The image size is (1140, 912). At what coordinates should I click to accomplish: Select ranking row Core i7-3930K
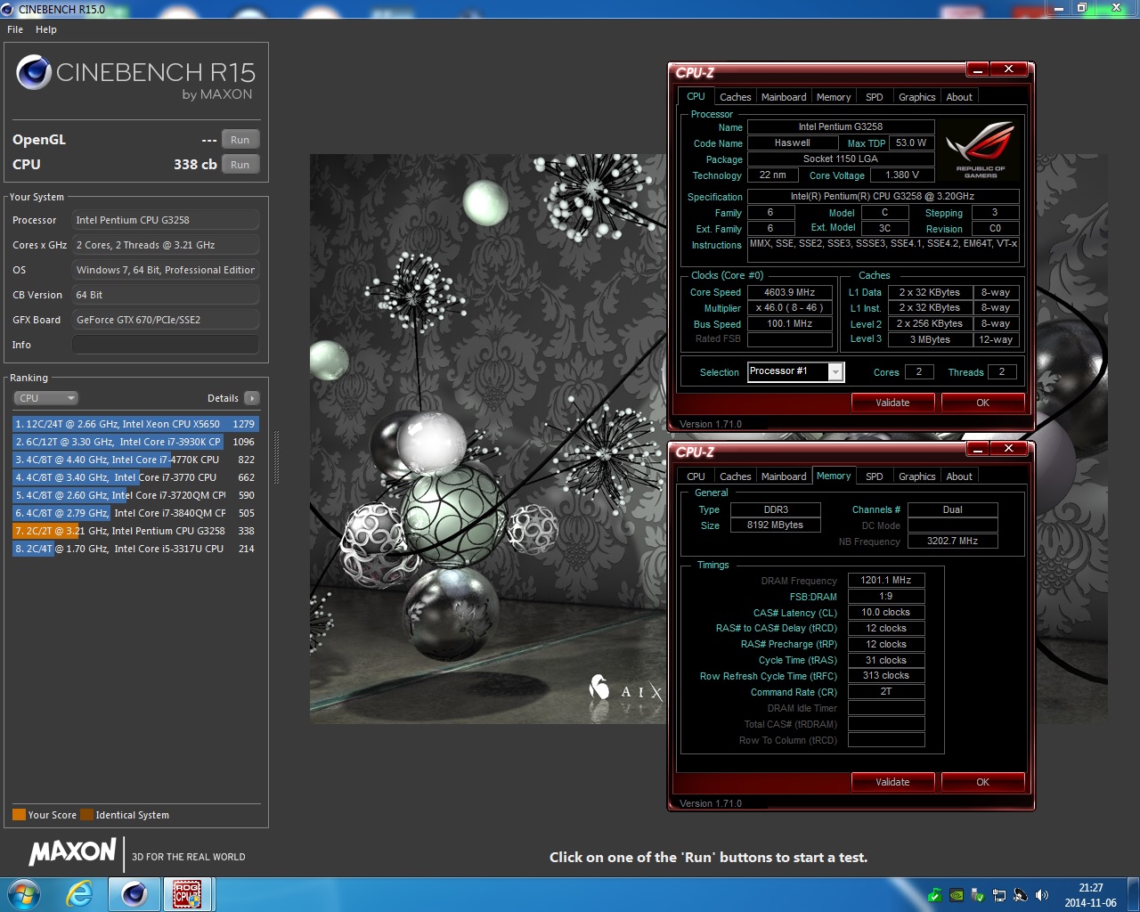(135, 442)
